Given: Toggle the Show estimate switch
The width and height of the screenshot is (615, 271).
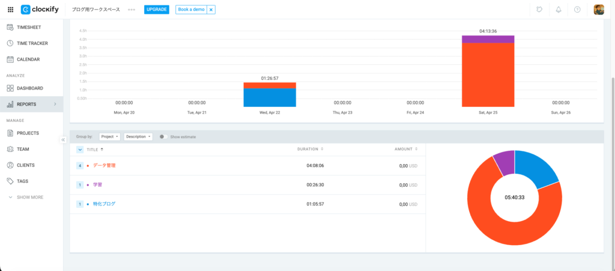Looking at the screenshot, I should coord(162,137).
